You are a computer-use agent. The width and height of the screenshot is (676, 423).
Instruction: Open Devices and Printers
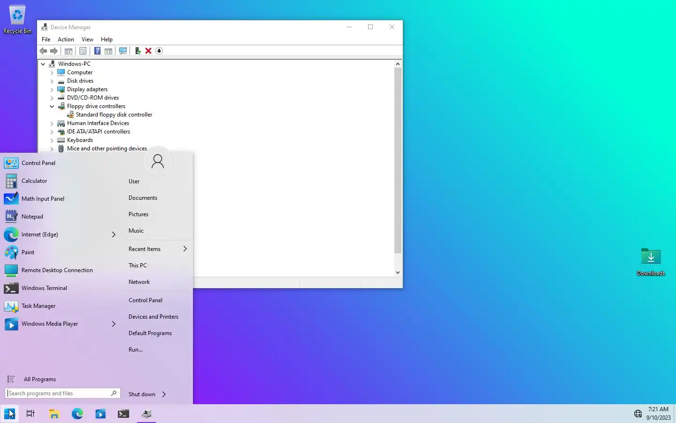click(154, 317)
